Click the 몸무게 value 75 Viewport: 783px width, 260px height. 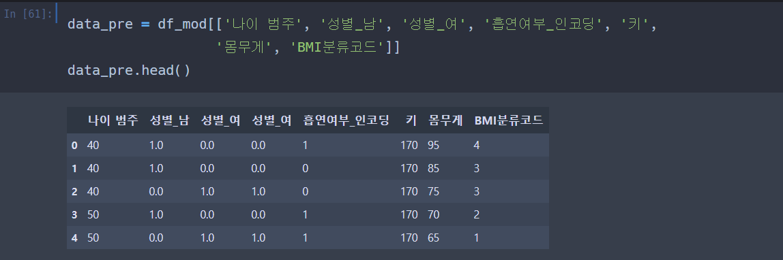(x=434, y=191)
